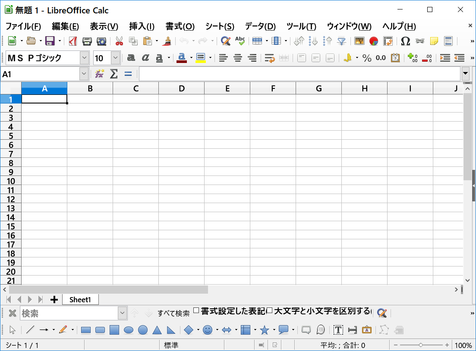476x351 pixels.
Task: Insert special character with Ω icon
Action: [x=405, y=41]
